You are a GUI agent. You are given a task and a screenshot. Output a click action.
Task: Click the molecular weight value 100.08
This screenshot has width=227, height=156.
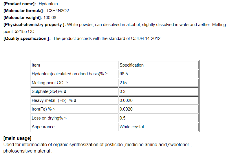click(50, 18)
